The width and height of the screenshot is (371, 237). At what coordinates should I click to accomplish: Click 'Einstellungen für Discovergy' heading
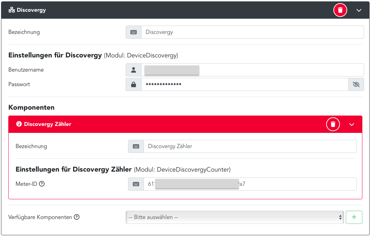point(55,55)
